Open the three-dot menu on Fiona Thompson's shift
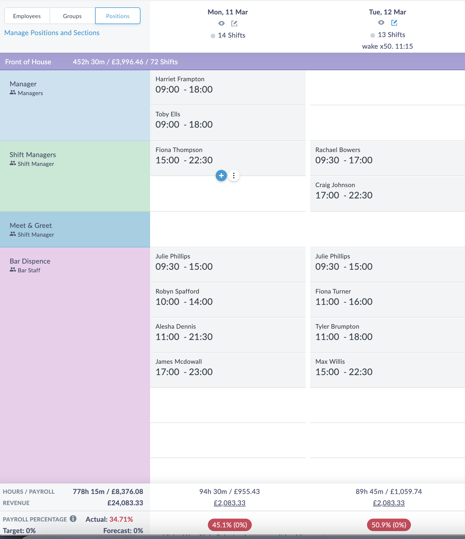Image resolution: width=465 pixels, height=539 pixels. (234, 176)
